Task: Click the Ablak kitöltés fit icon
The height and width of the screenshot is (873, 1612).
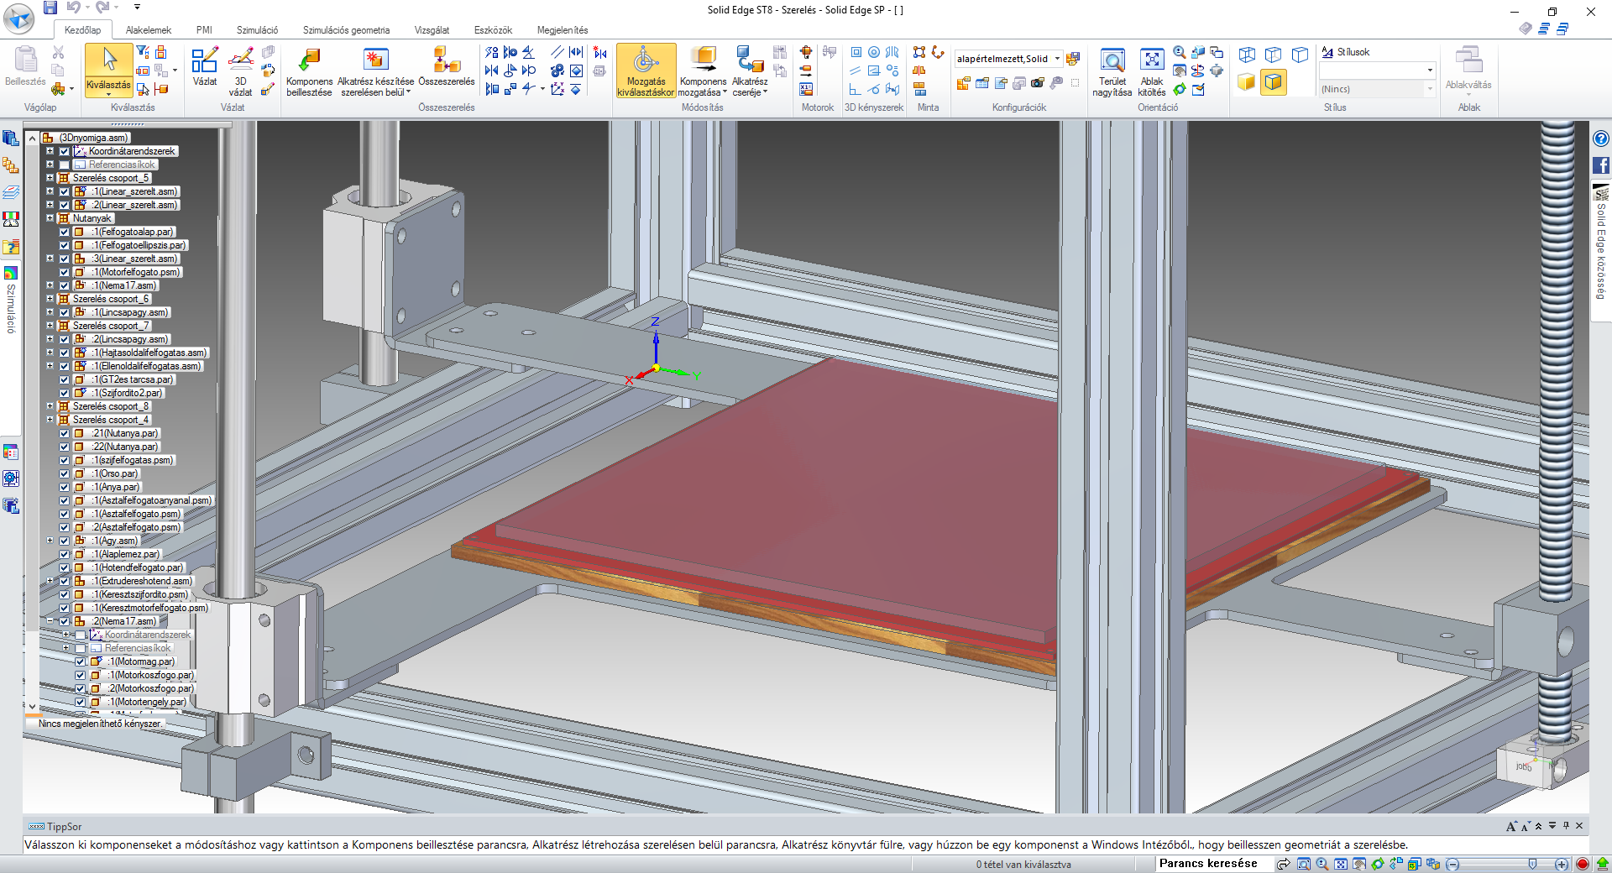Action: [x=1152, y=60]
